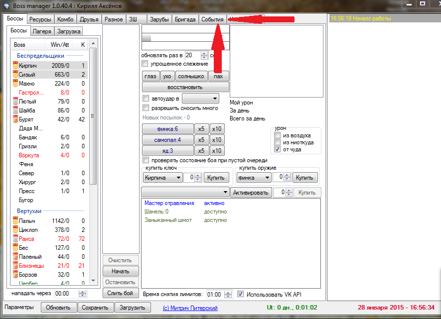
Task: Open the Митрич Питерский link
Action: tap(190, 308)
